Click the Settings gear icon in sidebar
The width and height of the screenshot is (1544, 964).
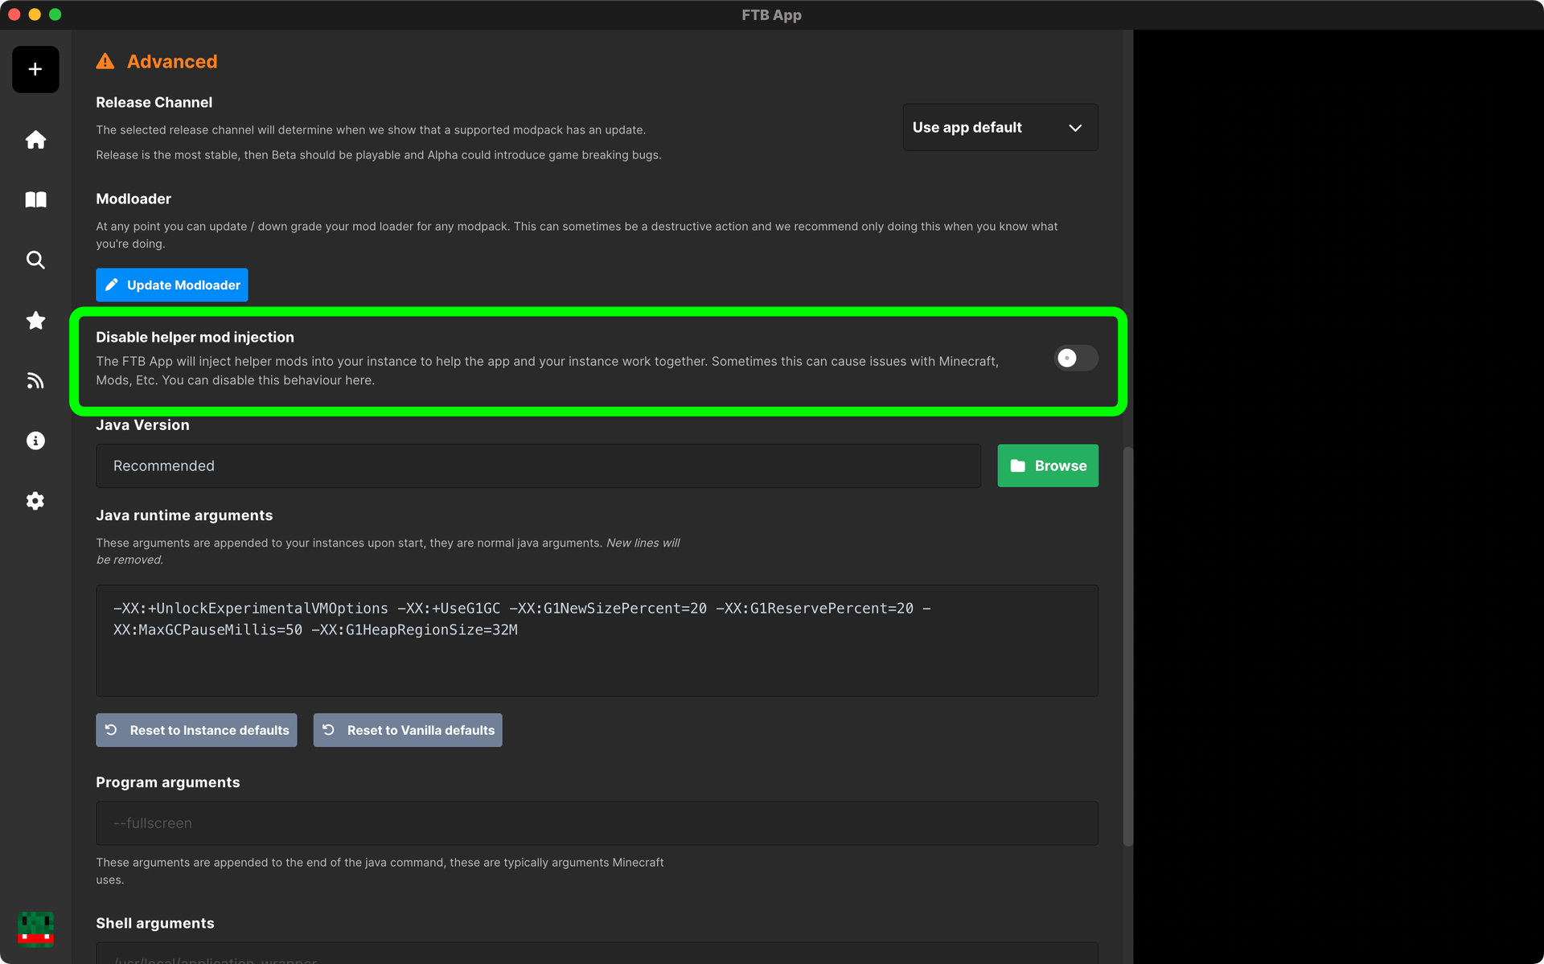[x=35, y=501]
